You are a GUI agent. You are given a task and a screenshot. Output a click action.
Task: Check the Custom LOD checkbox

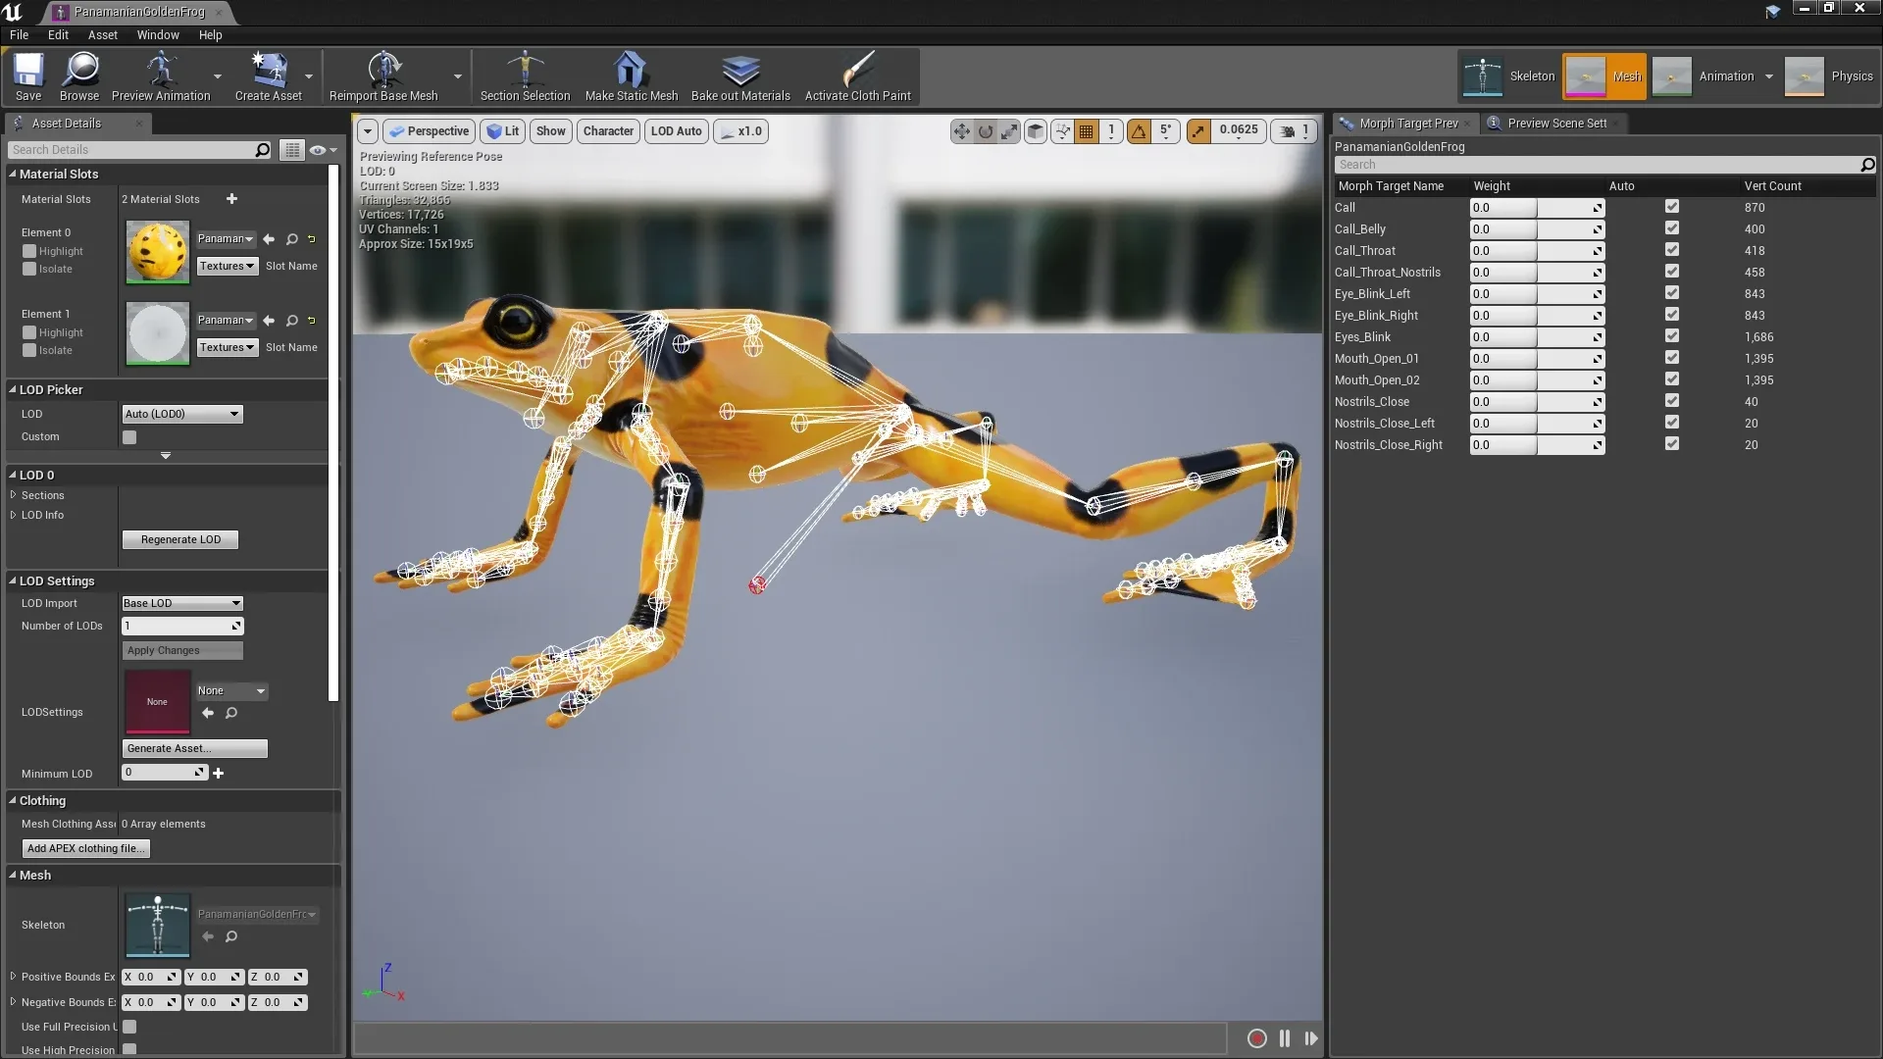(129, 437)
